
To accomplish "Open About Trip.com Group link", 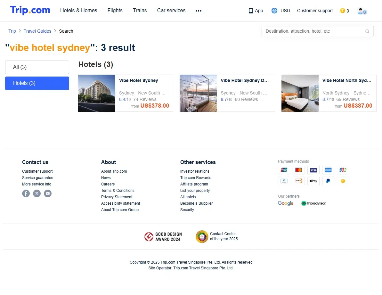I will click(120, 210).
